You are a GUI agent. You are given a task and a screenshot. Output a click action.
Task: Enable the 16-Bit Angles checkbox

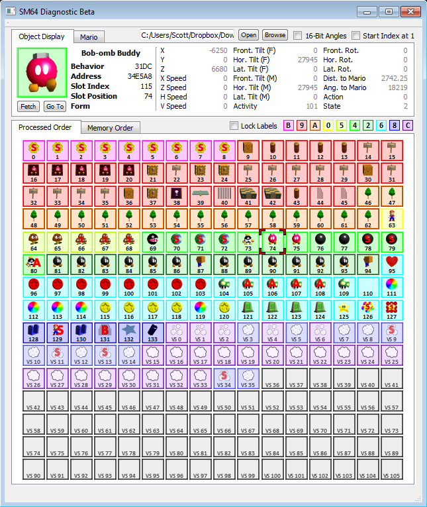pos(297,36)
